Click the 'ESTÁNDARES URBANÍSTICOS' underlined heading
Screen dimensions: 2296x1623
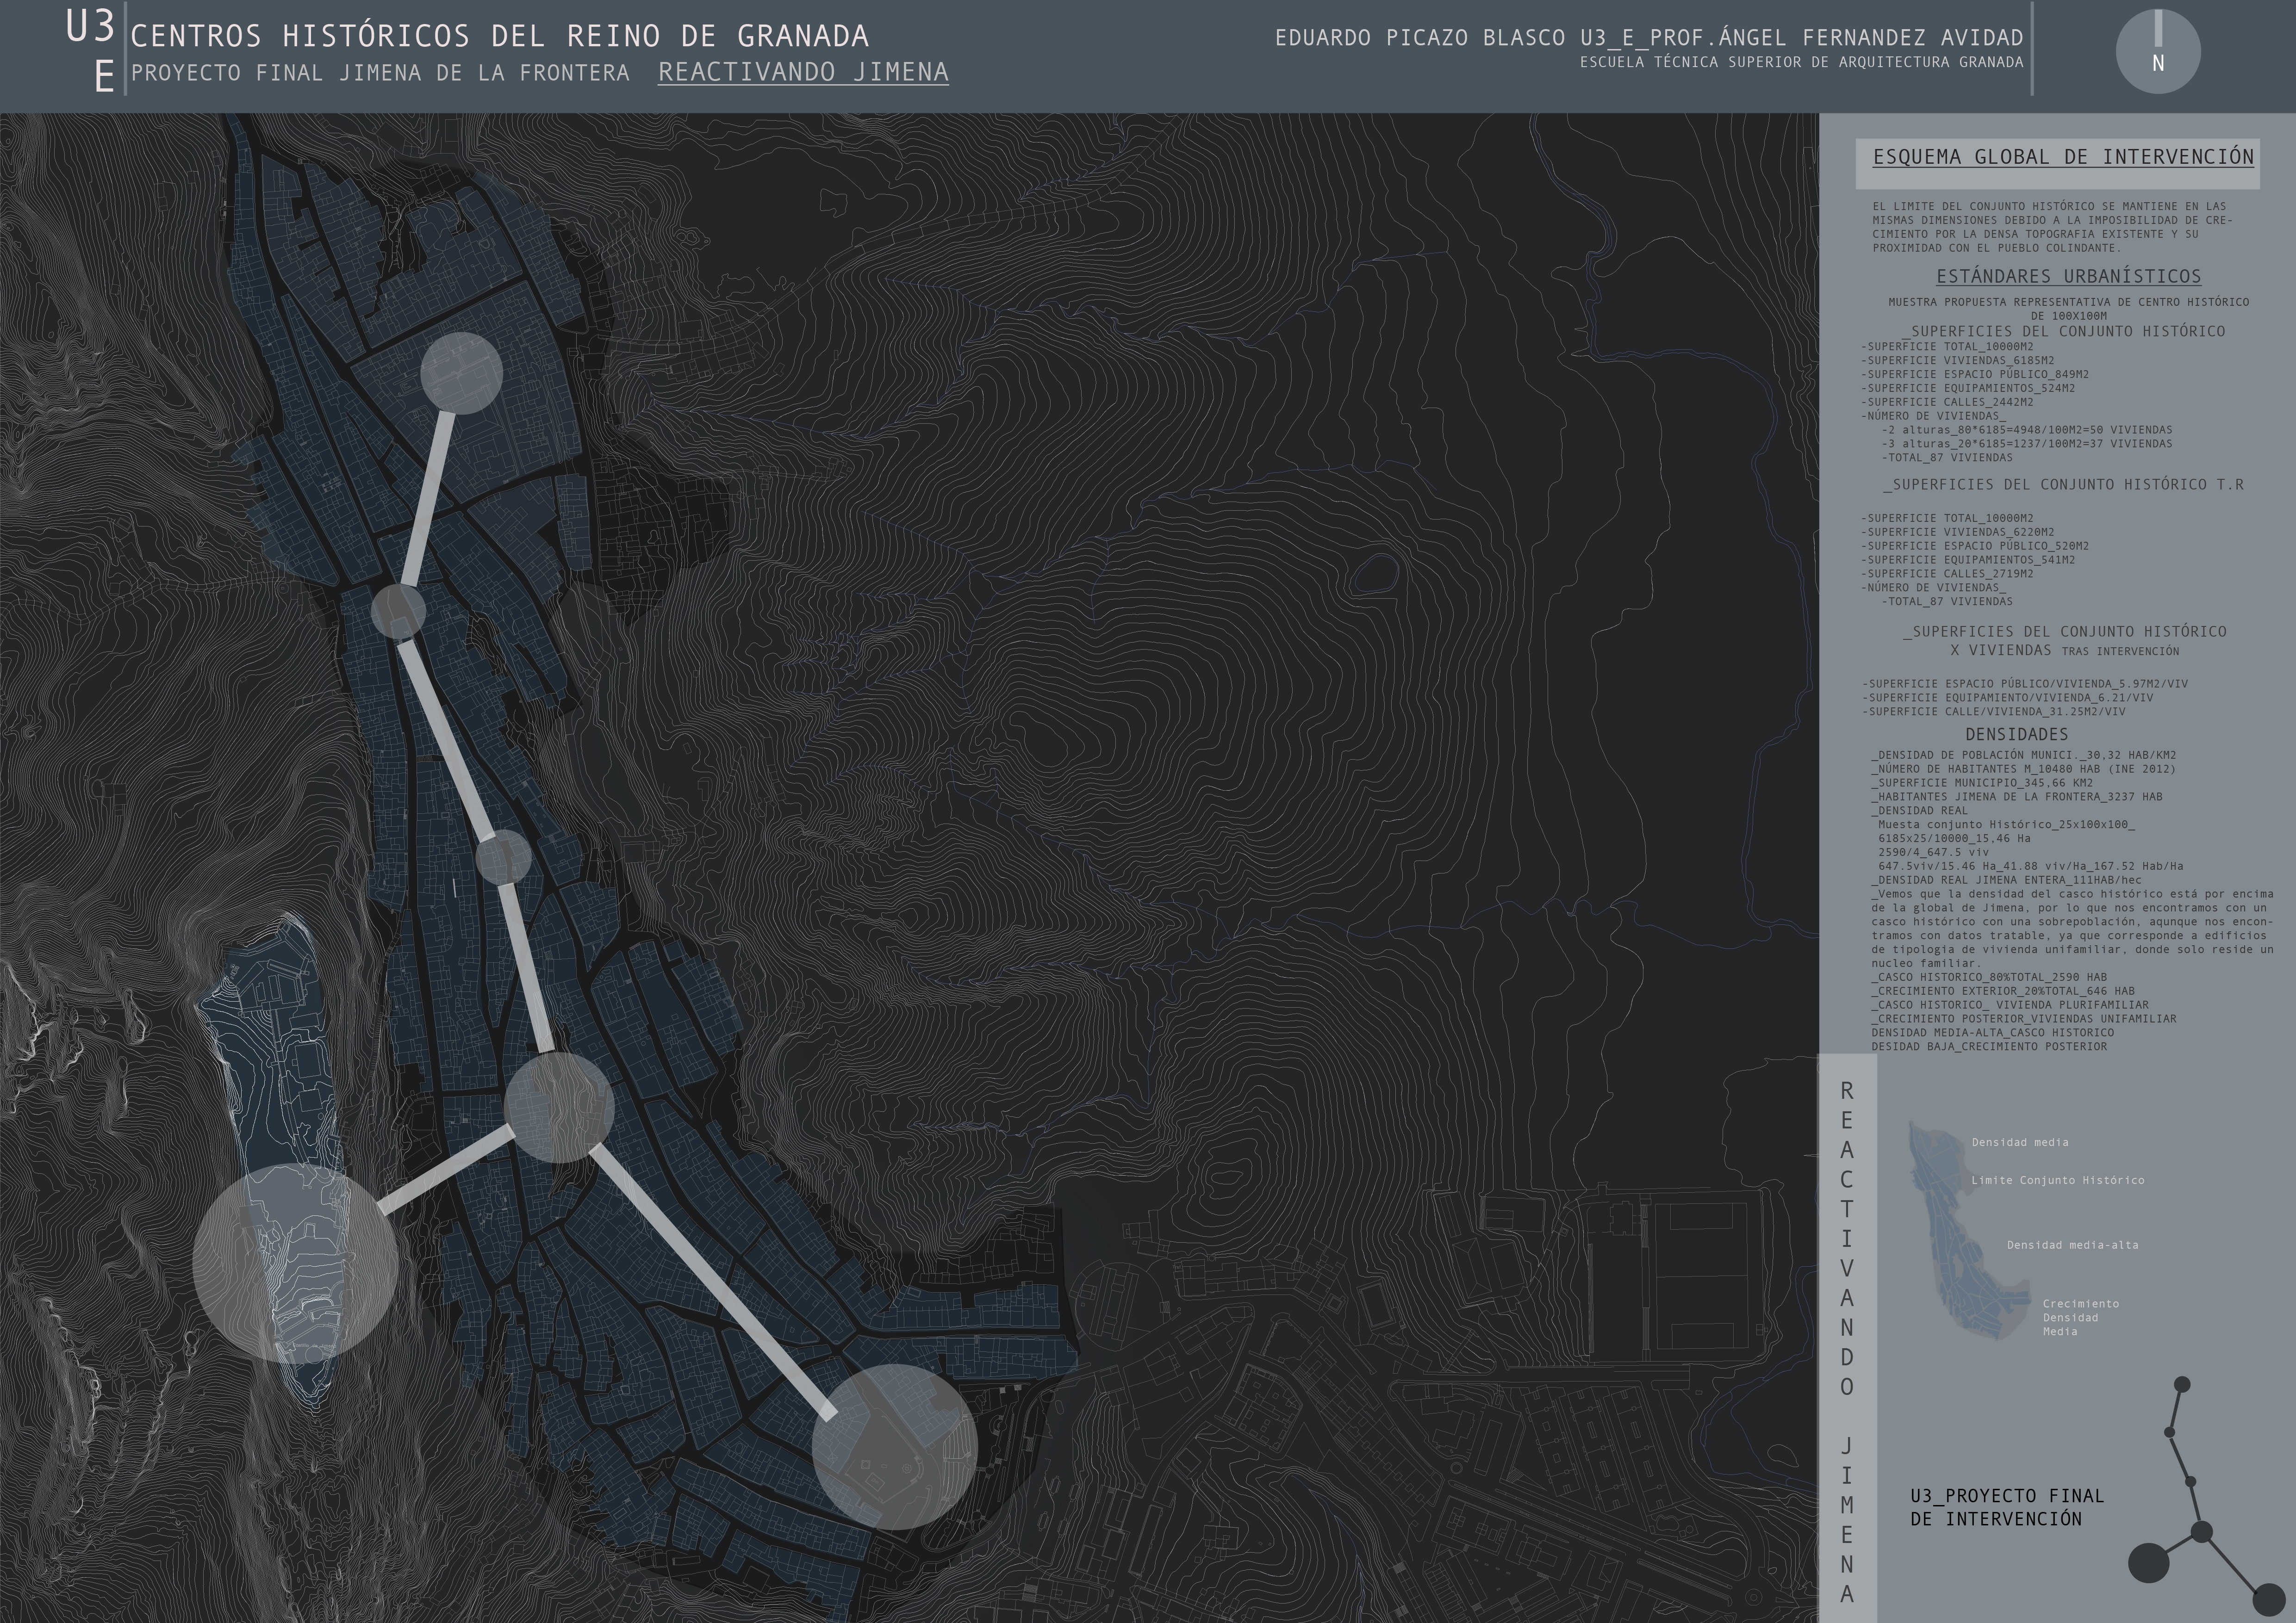[x=2069, y=277]
